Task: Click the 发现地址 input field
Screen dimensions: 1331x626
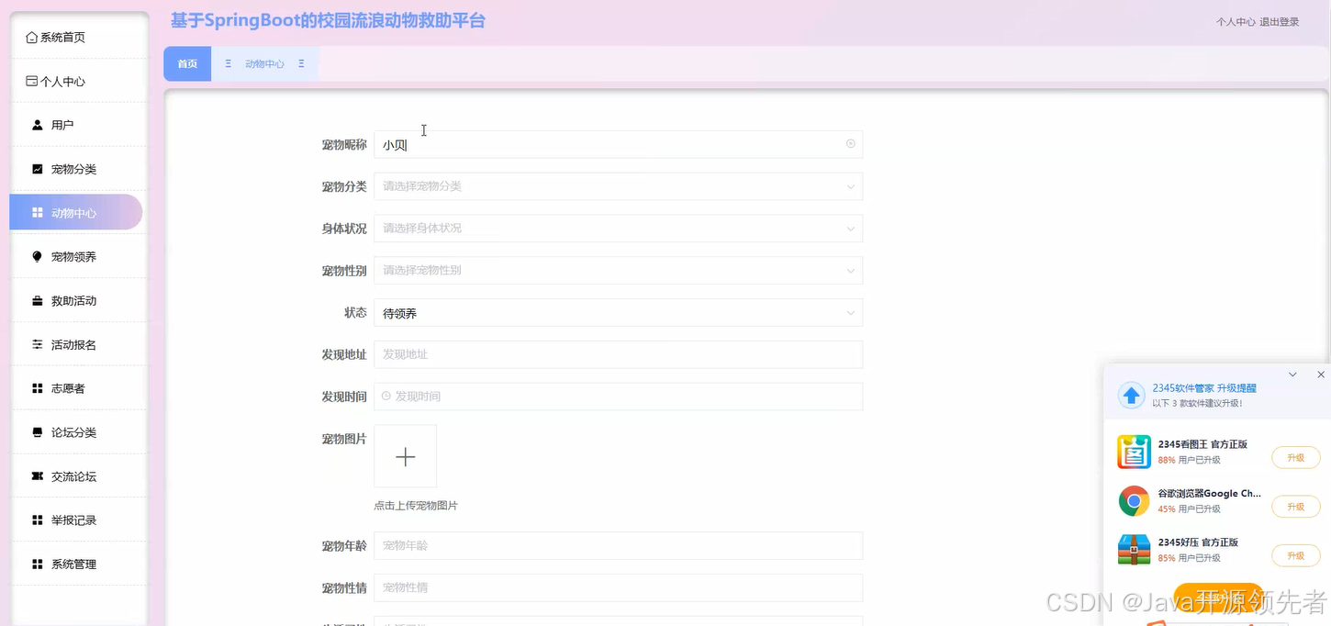Action: 618,354
